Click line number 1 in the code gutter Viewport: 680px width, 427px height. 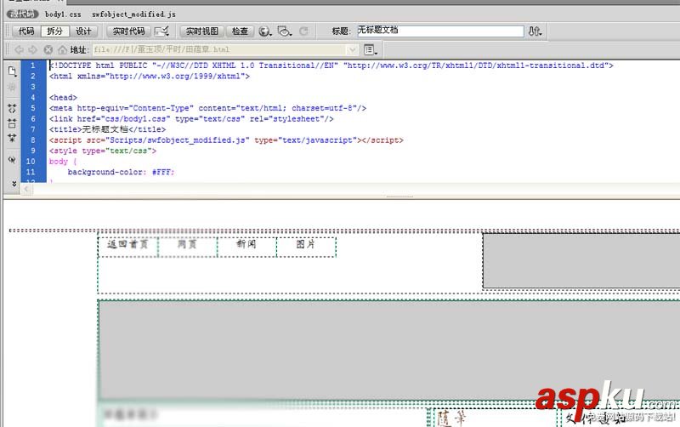coord(33,65)
